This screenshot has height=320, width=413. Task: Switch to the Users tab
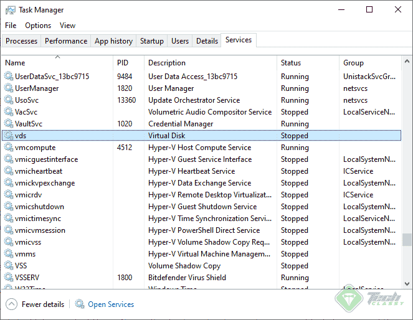[x=180, y=41]
